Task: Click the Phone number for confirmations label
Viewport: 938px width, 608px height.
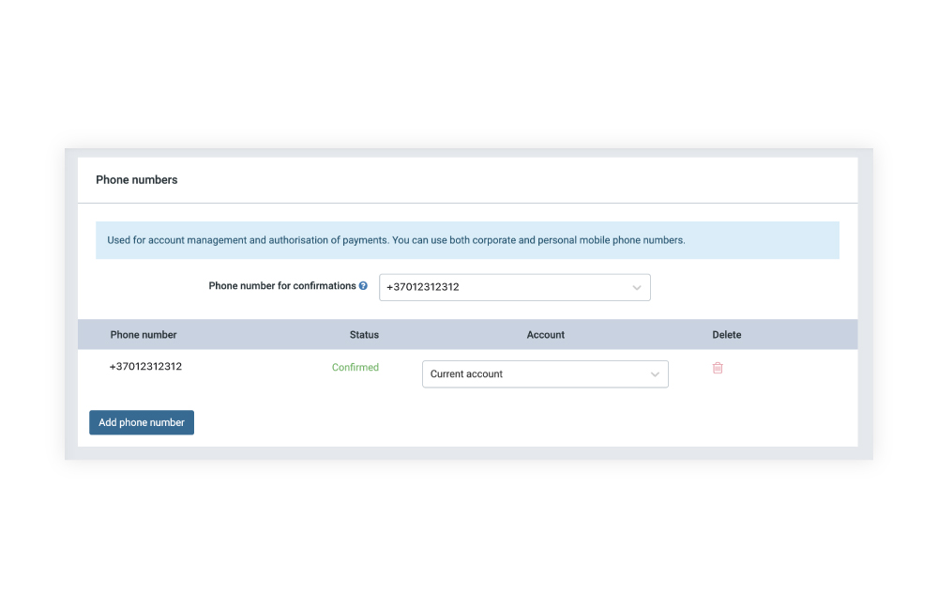Action: pyautogui.click(x=281, y=286)
